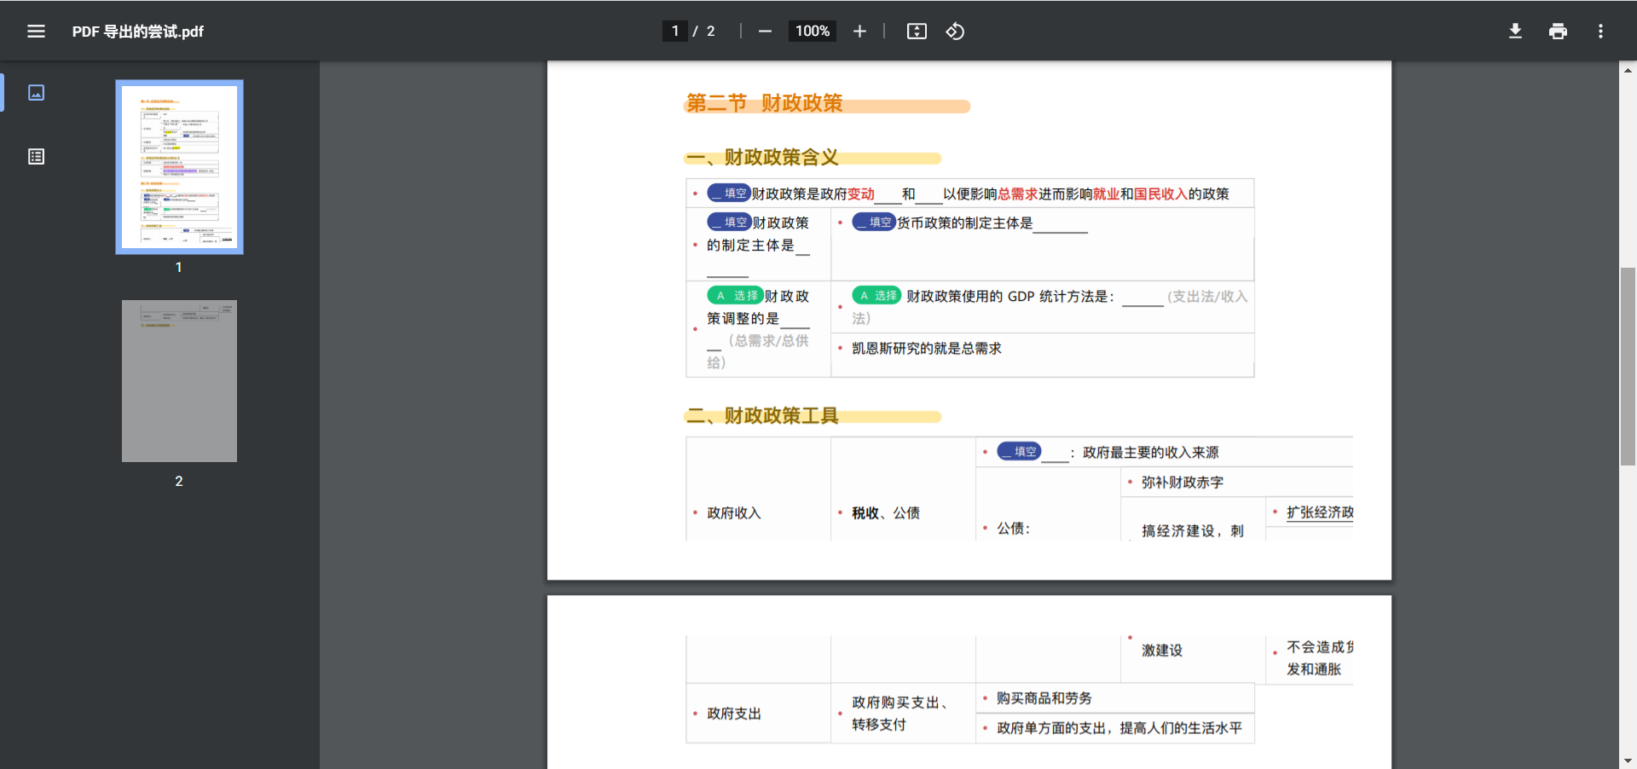Click the 100% zoom level field
The height and width of the screenshot is (769, 1637).
pos(812,32)
